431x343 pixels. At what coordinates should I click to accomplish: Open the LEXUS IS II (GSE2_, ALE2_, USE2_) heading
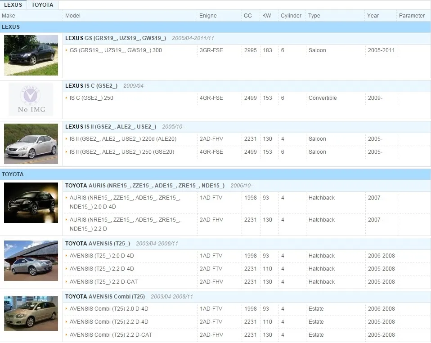[x=111, y=127]
